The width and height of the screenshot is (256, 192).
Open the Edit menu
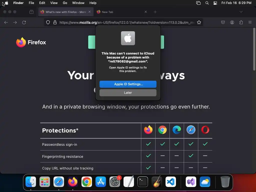[42, 3]
